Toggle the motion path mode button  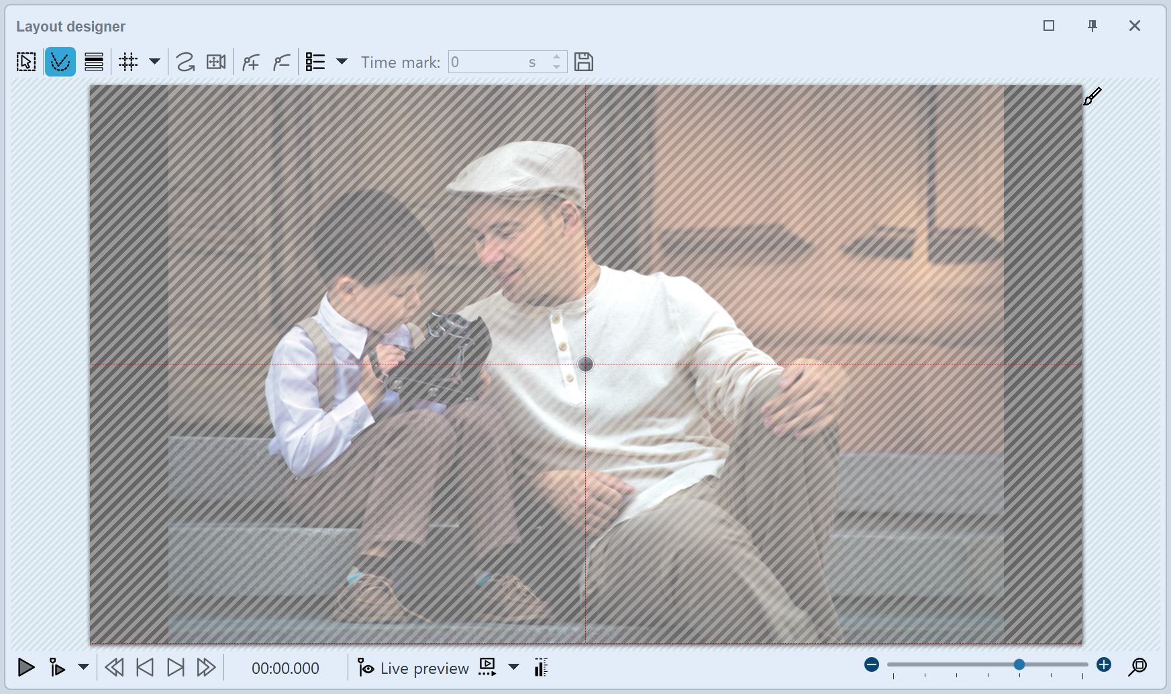(60, 62)
